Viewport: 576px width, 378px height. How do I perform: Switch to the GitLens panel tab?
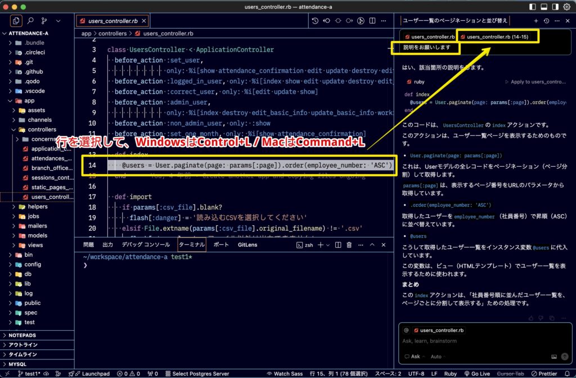point(247,245)
